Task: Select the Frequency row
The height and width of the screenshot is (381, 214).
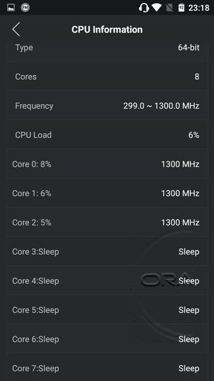Action: pyautogui.click(x=107, y=106)
